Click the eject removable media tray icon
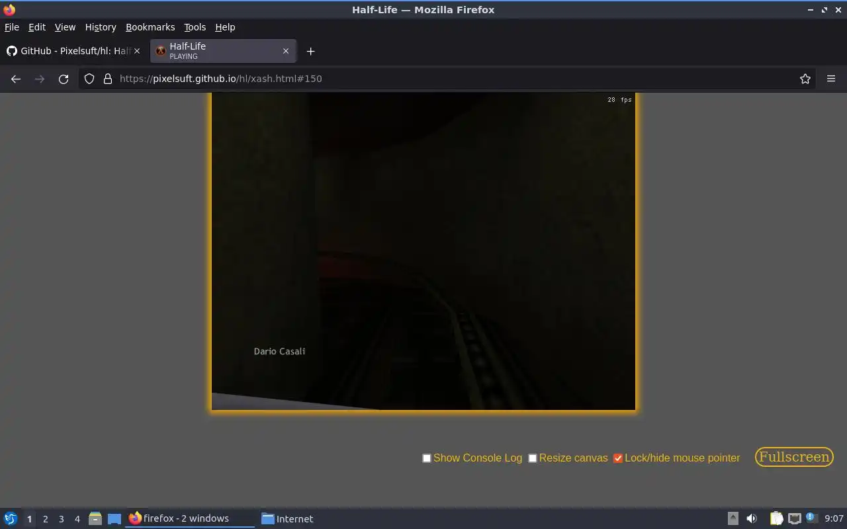 (x=733, y=518)
